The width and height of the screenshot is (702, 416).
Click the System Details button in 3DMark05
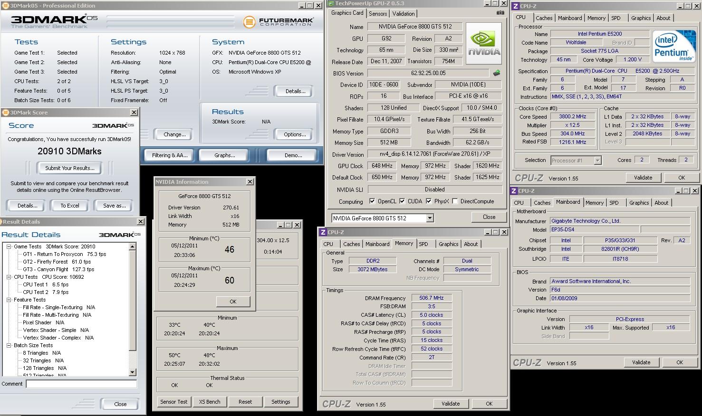click(295, 91)
